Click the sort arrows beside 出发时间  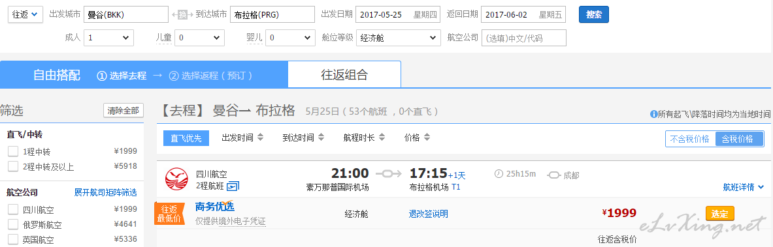[x=261, y=138]
